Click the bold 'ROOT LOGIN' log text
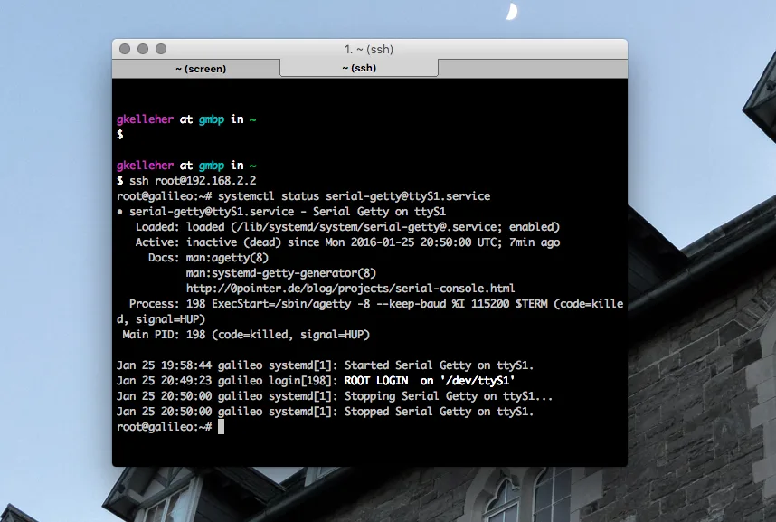Viewport: 776px width, 522px height. (x=375, y=381)
